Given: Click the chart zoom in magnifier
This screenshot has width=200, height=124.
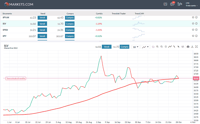Looking at the screenshot, I should [x=157, y=47].
